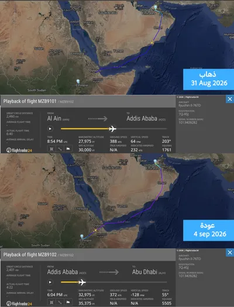This screenshot has width=234, height=307.
Task: Click the "Playback of flight MZB9102" title
Action: [30, 255]
